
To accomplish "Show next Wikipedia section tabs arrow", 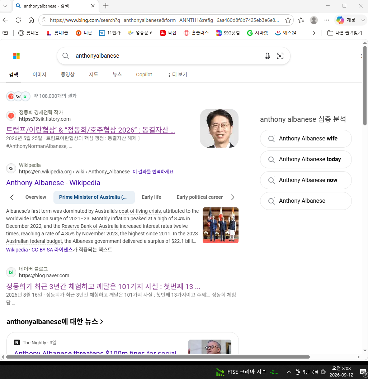I will [x=232, y=197].
